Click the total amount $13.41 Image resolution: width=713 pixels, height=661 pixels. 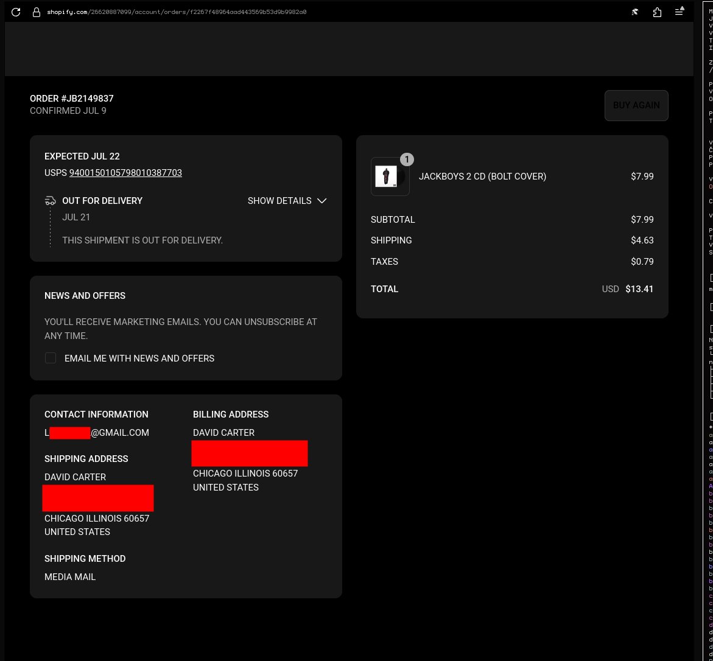tap(639, 289)
